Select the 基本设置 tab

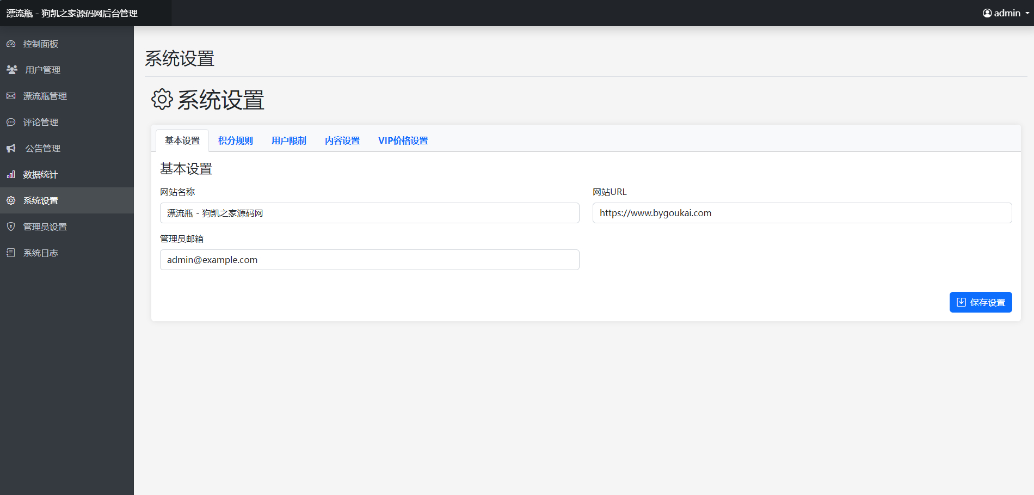tap(182, 140)
